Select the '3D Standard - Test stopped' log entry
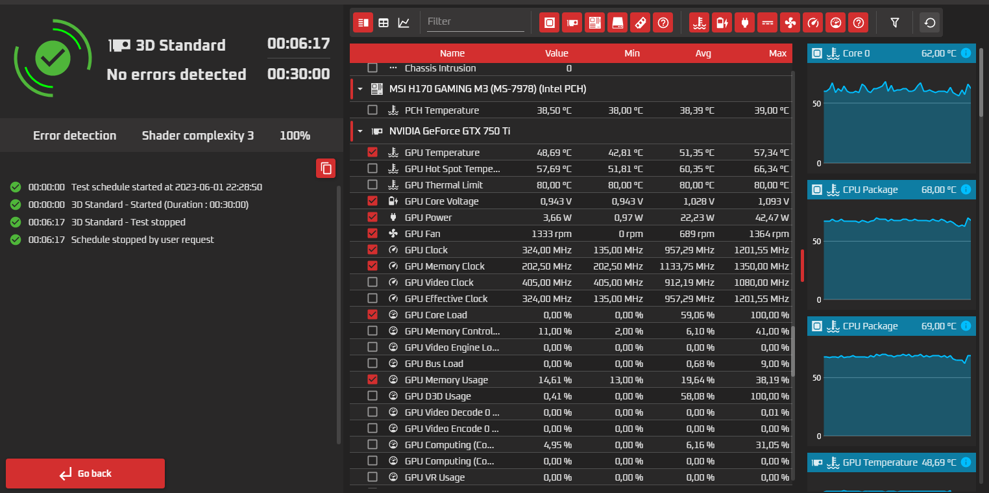The image size is (989, 493). click(128, 222)
